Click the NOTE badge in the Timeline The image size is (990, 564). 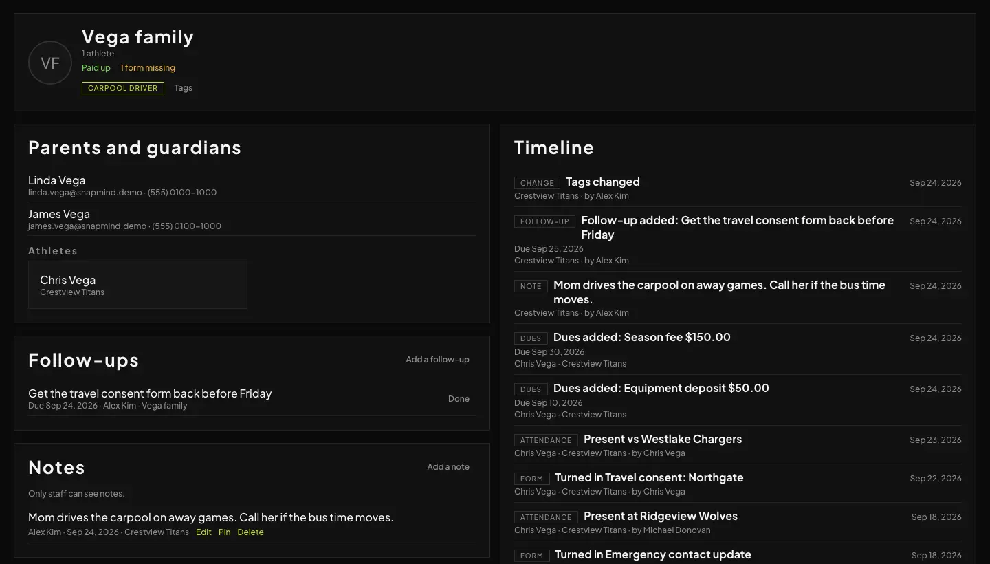tap(531, 286)
